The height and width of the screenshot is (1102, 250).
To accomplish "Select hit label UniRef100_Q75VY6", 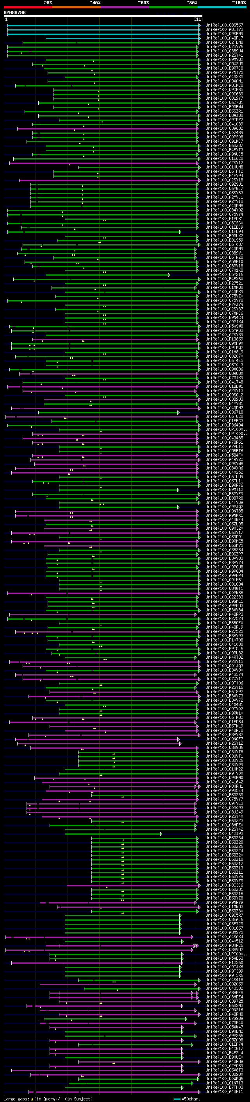I will (224, 47).
